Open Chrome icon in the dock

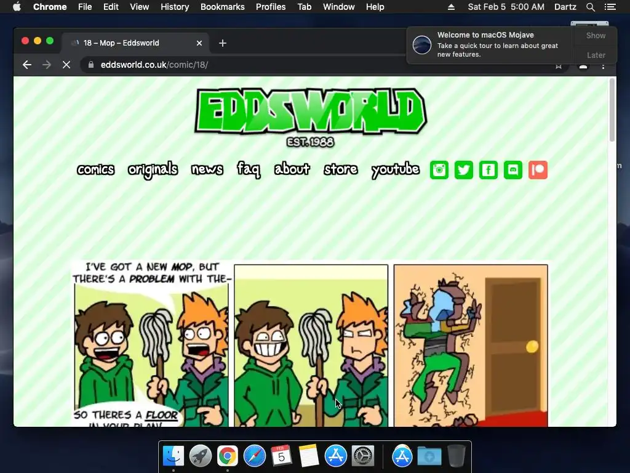click(x=228, y=456)
